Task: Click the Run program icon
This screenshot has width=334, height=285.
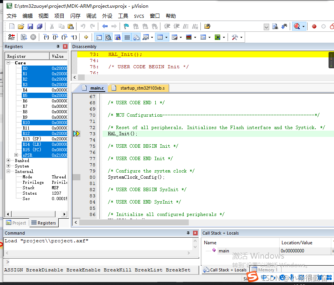Action: [24, 37]
